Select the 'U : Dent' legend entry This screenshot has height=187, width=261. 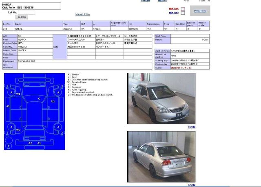tap(72, 77)
